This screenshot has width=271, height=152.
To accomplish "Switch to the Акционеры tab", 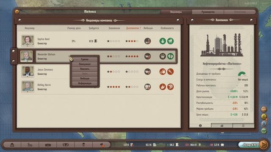I will tap(176, 12).
